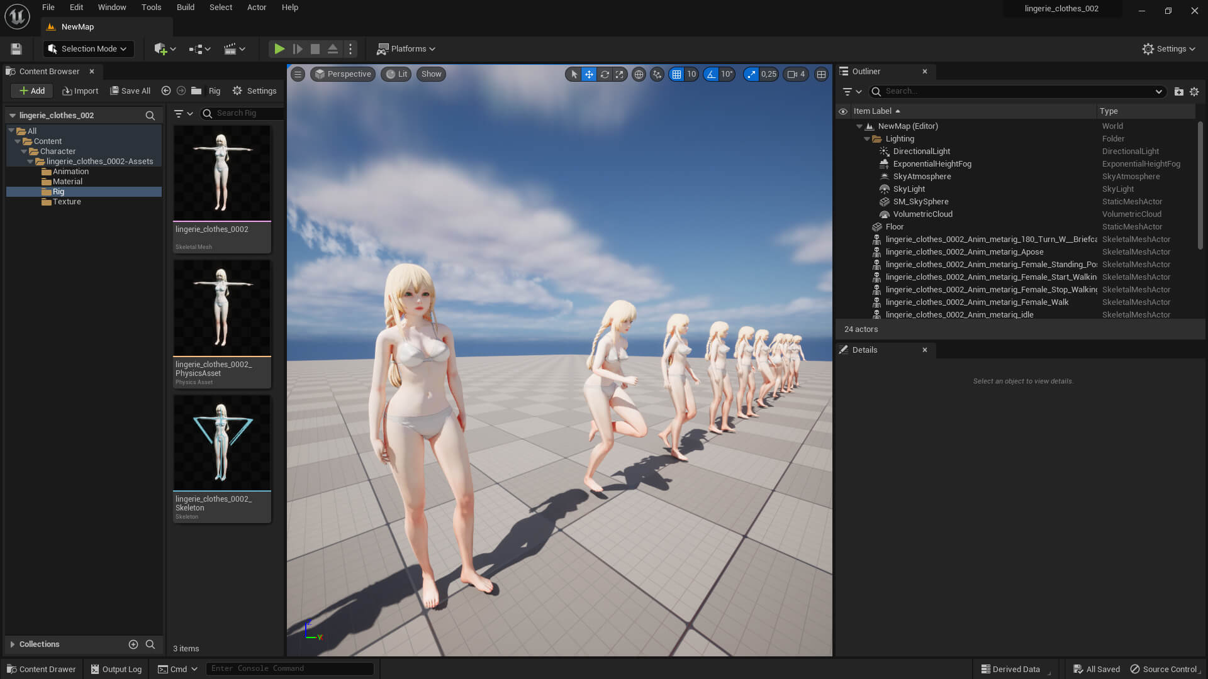
Task: Select the scale gizmo tool
Action: click(x=620, y=74)
